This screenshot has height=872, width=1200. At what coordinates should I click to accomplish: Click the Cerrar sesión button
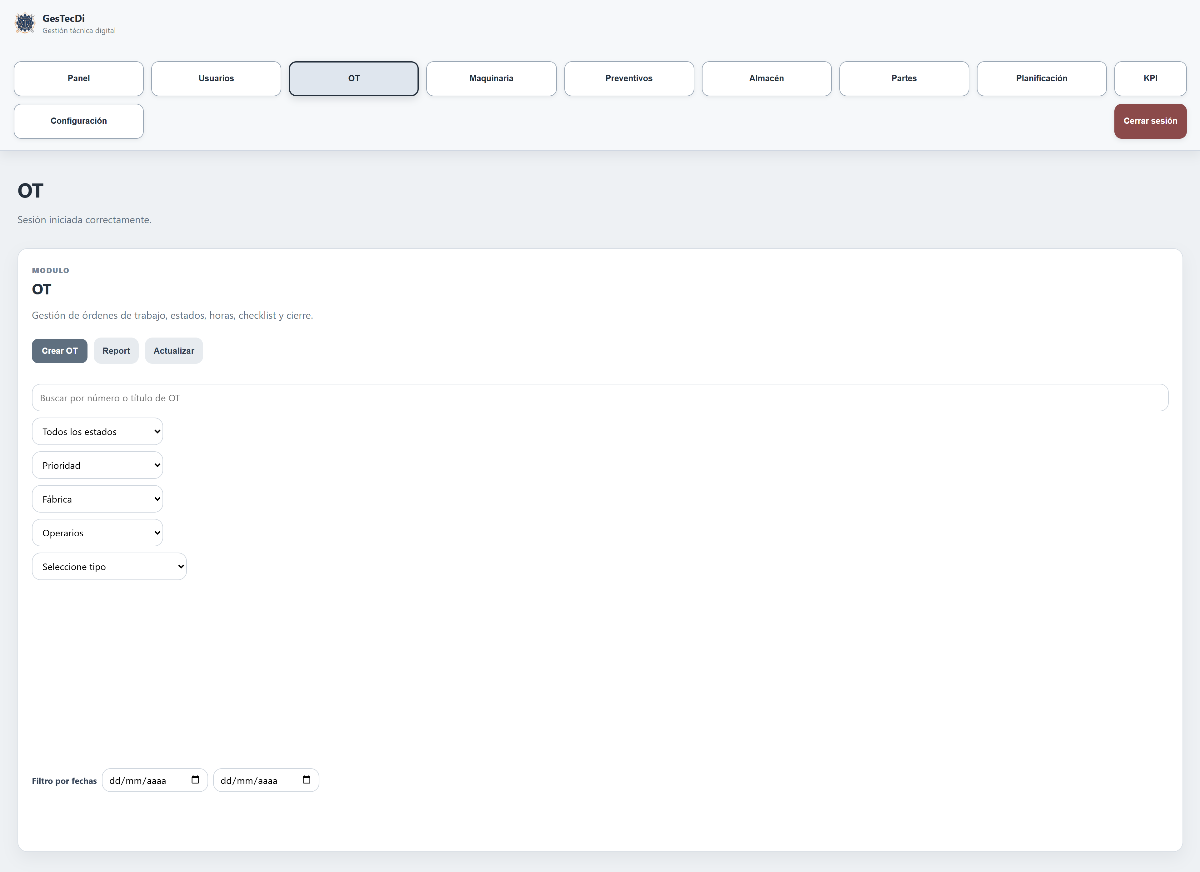pyautogui.click(x=1150, y=121)
